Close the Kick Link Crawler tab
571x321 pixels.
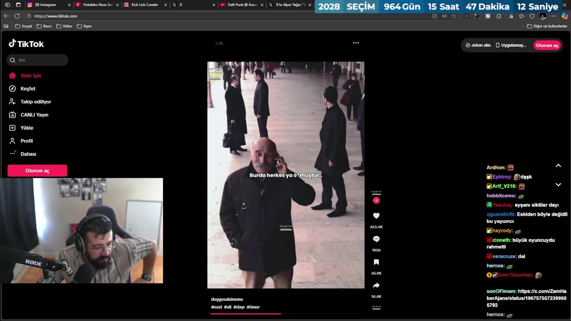click(x=166, y=5)
